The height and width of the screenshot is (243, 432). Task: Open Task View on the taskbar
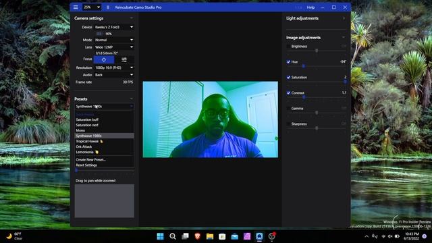185,236
